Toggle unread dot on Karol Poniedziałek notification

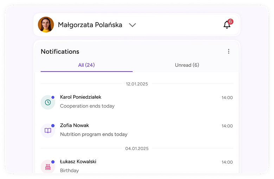point(53,97)
